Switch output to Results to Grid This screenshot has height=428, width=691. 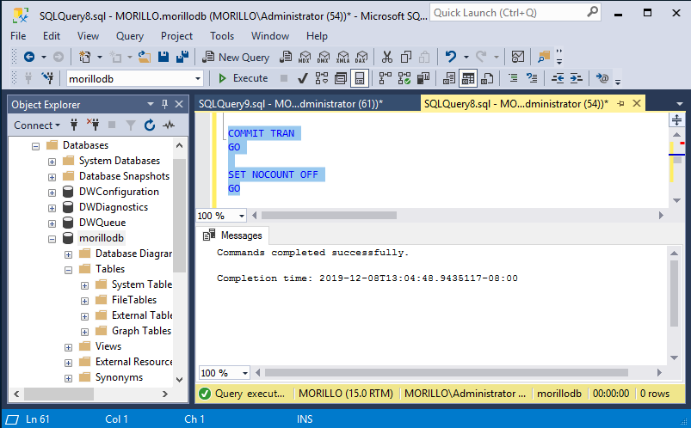tap(468, 78)
